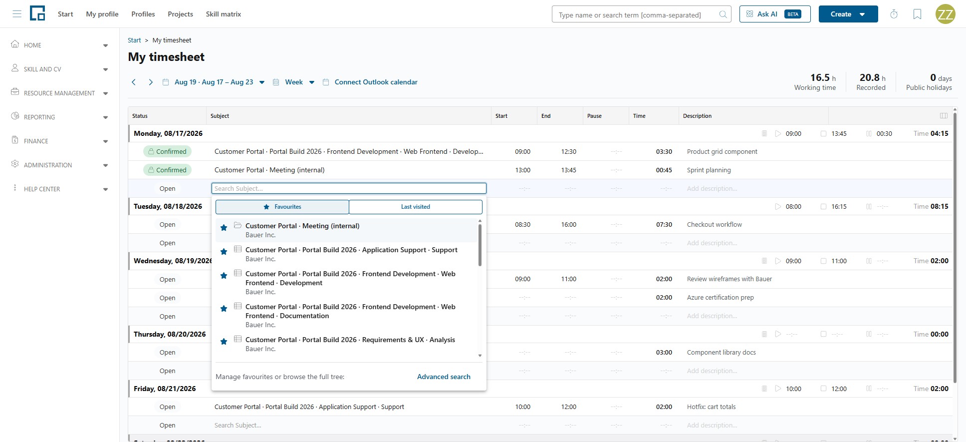Switch to the Favourites tab

click(x=282, y=207)
